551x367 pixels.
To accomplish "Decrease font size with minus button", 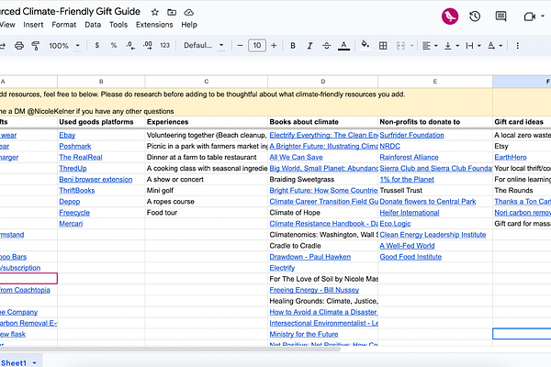I will [x=240, y=45].
